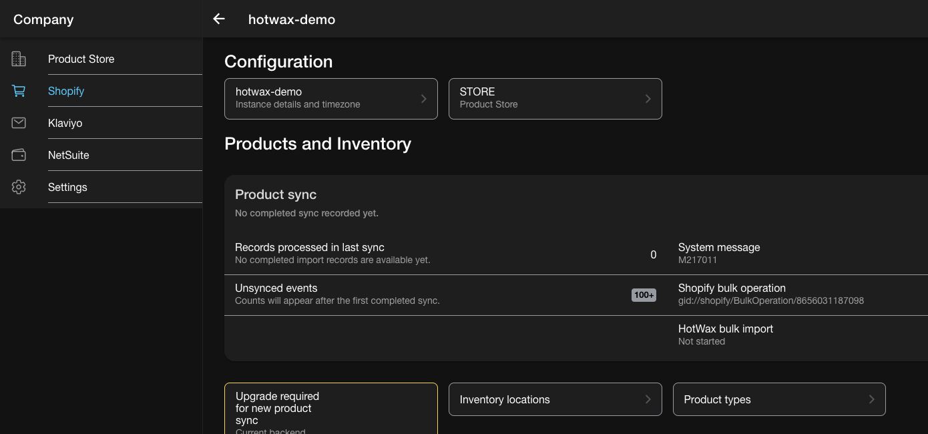Click the back arrow next to hotwax-demo

tap(219, 19)
